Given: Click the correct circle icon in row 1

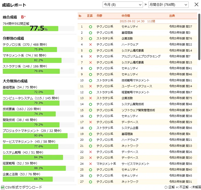Looking at the screenshot, I should pyautogui.click(x=91, y=27).
